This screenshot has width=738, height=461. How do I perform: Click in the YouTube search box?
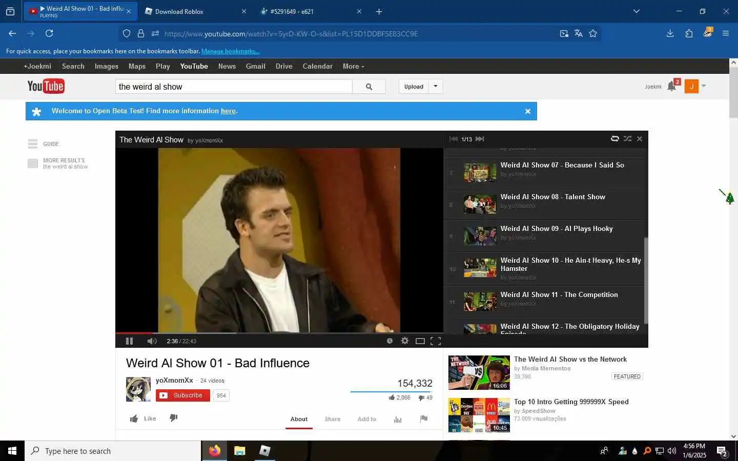234,87
